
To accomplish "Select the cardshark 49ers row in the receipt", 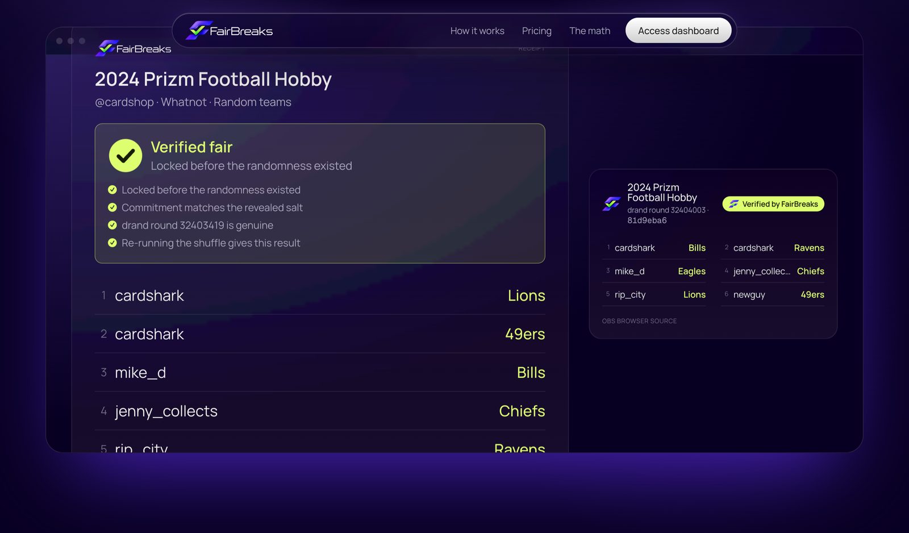I will coord(320,334).
